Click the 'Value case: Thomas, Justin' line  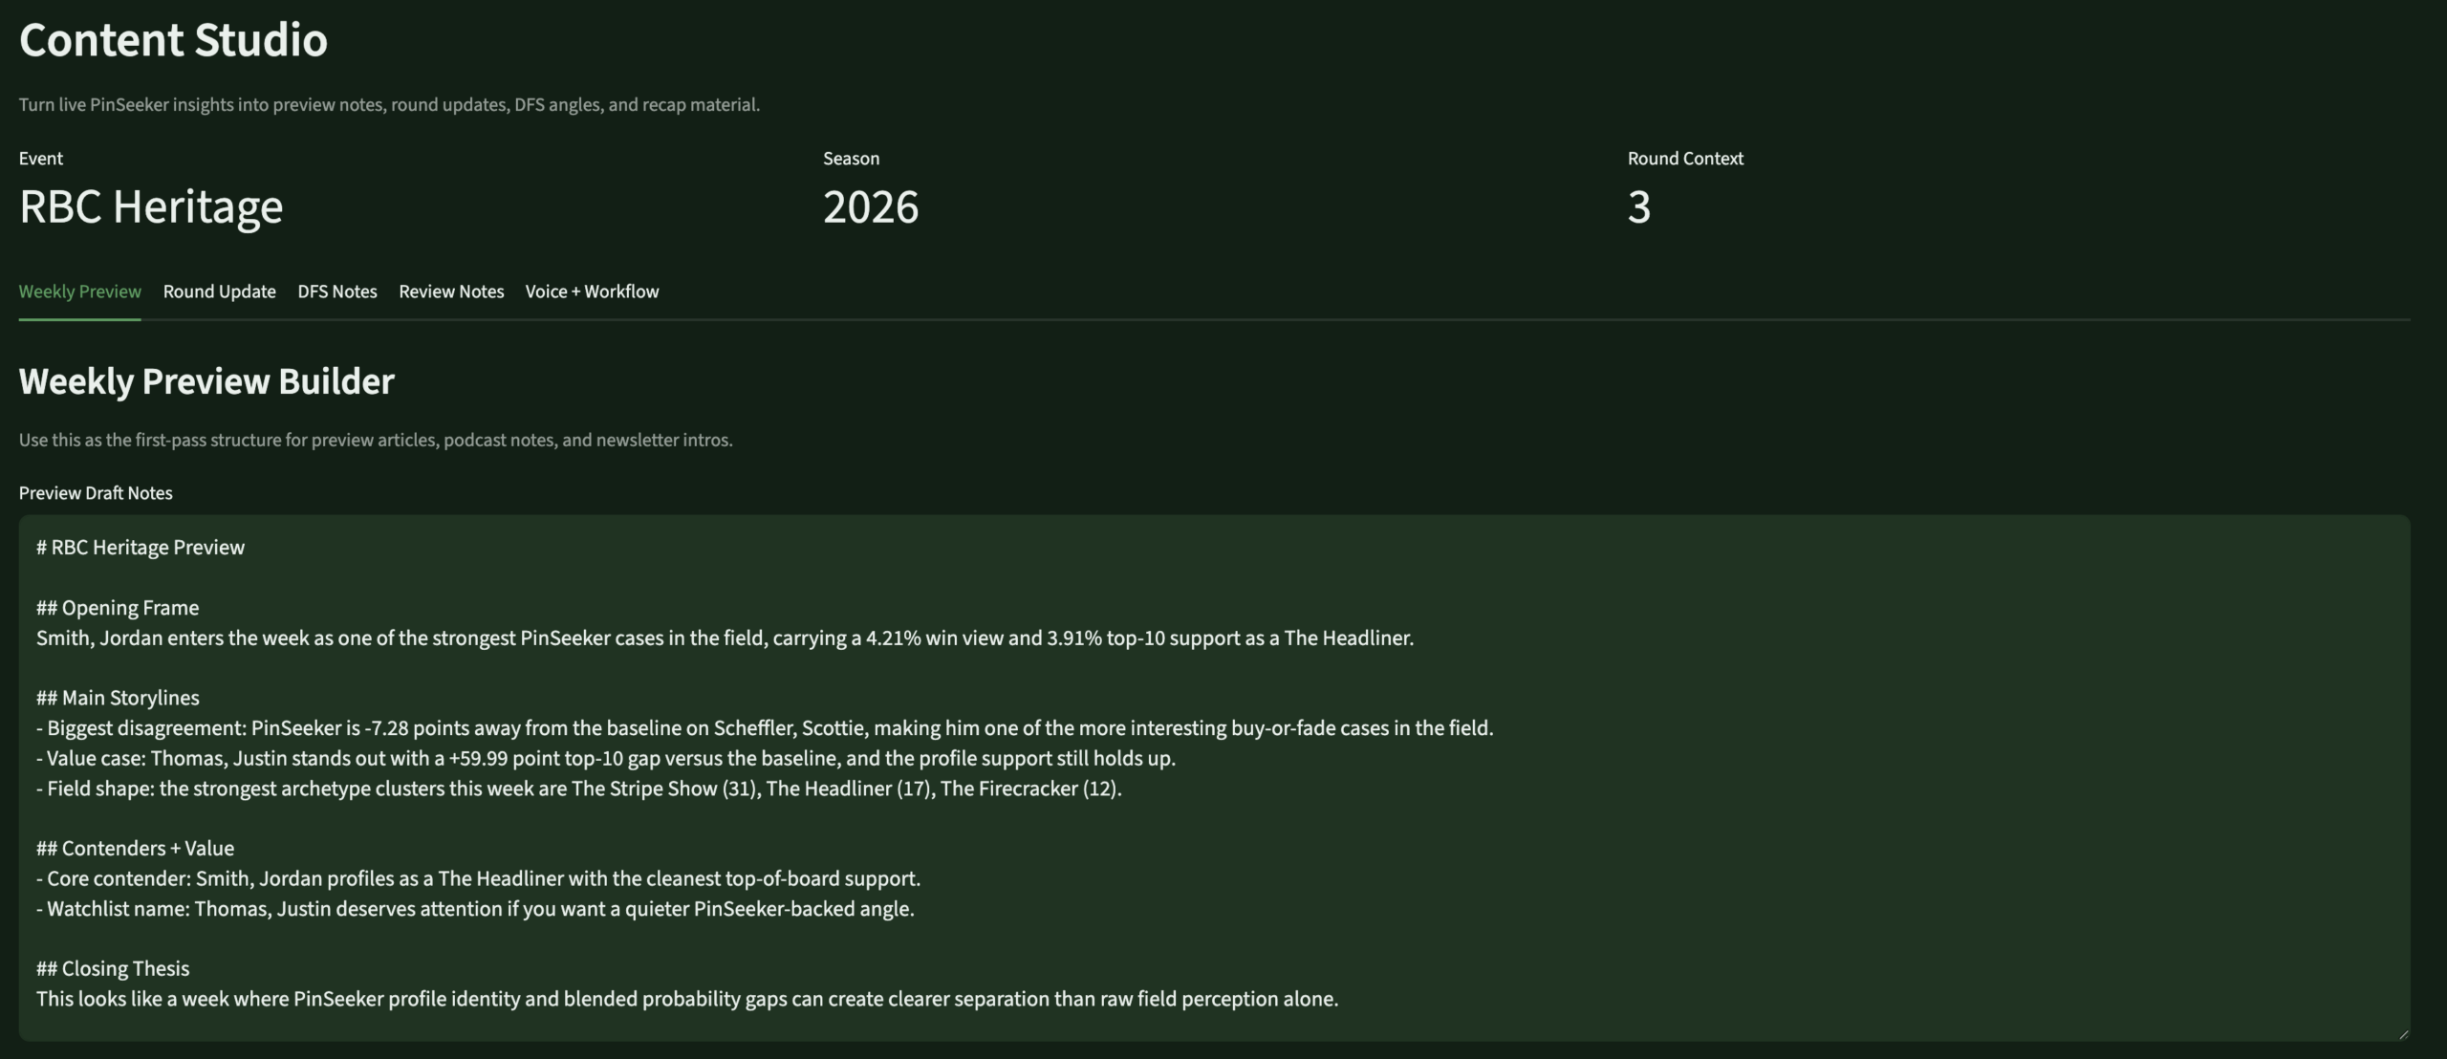point(606,758)
